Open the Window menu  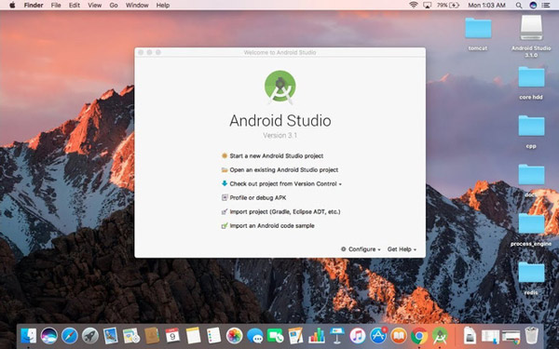pos(137,5)
